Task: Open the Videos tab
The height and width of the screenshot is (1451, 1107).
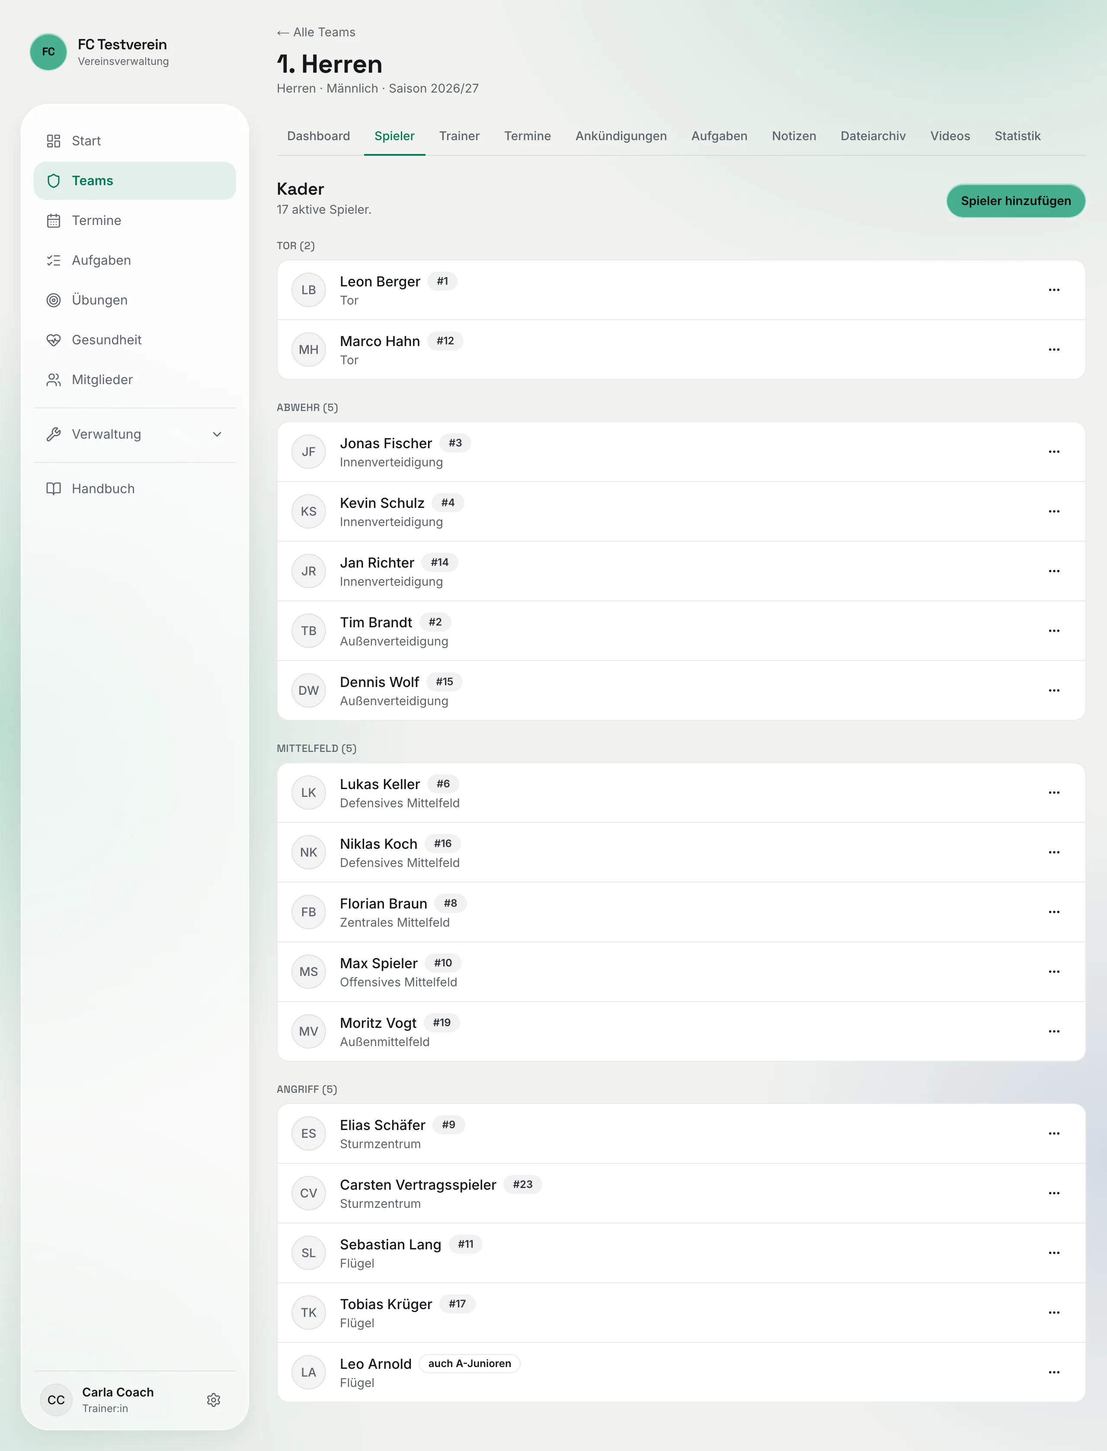Action: [x=950, y=136]
